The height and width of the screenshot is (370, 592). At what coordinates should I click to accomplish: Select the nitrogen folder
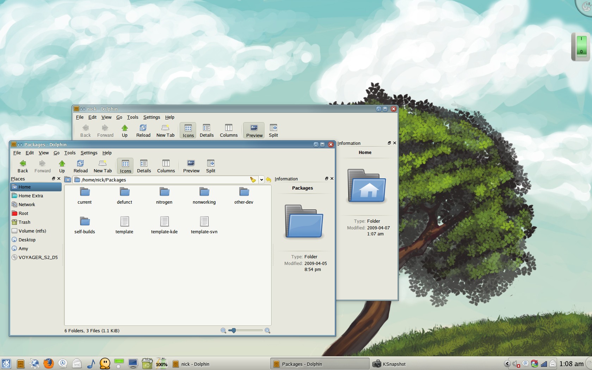click(x=164, y=196)
